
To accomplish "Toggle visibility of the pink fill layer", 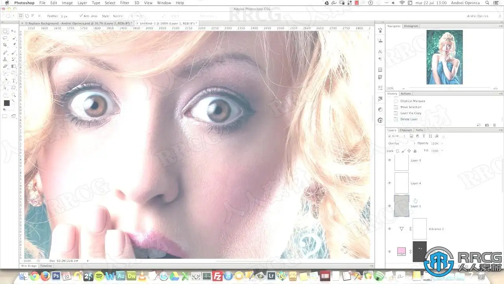I will pos(390,252).
